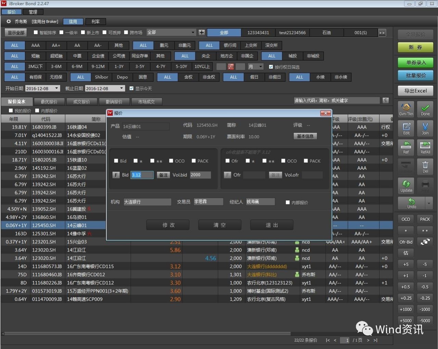Toggle the 内部报价 checkbox in dialog
The width and height of the screenshot is (438, 349).
click(x=288, y=202)
